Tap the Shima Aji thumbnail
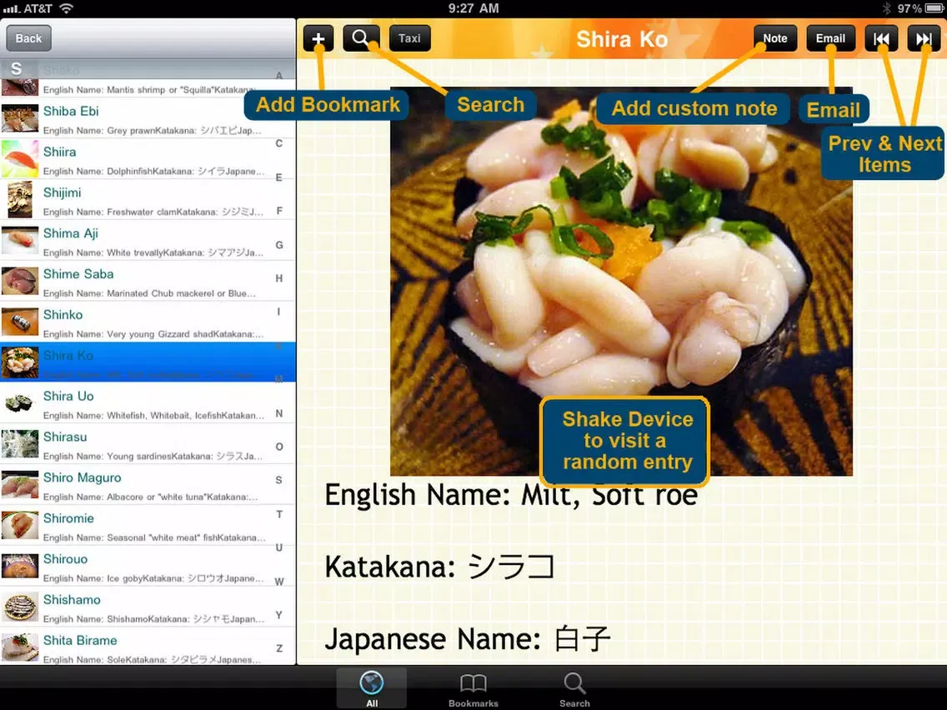Image resolution: width=947 pixels, height=710 pixels. 20,240
